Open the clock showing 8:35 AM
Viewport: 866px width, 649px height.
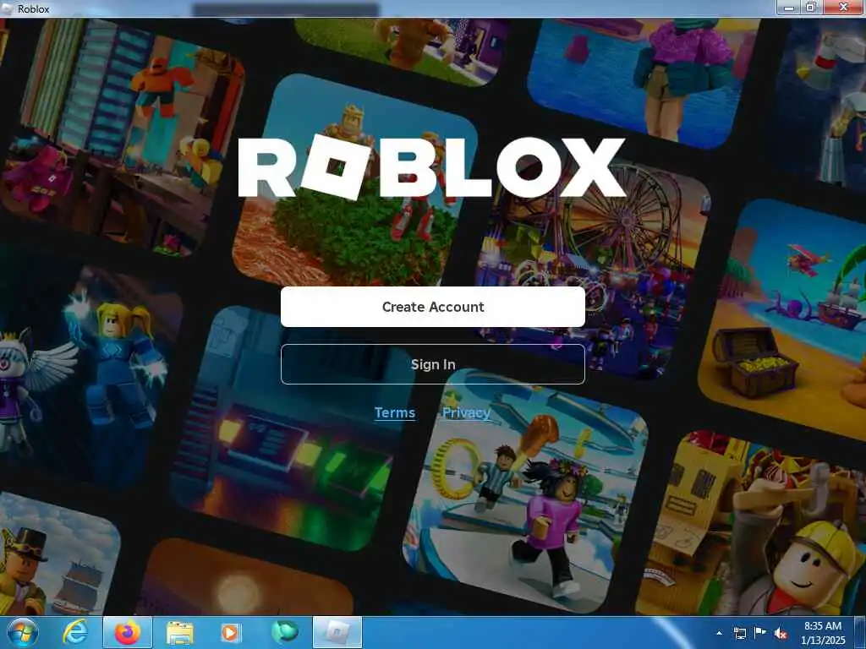[x=822, y=633]
